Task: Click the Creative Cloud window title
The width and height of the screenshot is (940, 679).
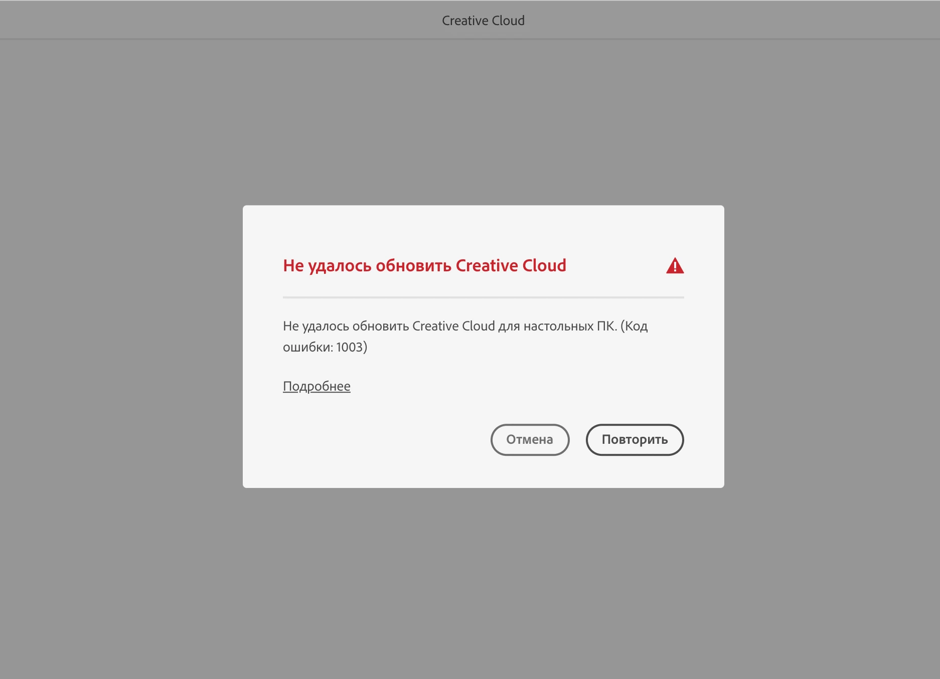Action: pos(483,21)
